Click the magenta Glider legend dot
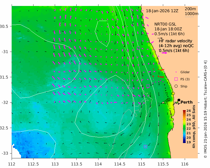 tap(176, 72)
